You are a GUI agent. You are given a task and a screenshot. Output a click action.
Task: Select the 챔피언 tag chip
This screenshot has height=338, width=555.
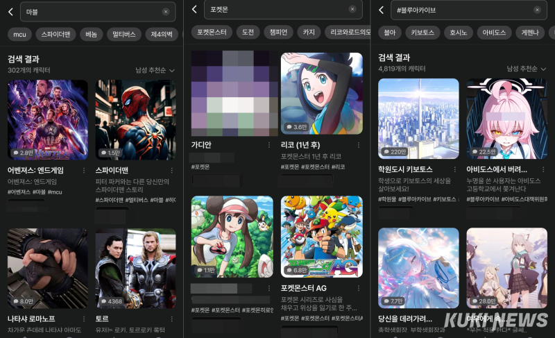(x=279, y=32)
